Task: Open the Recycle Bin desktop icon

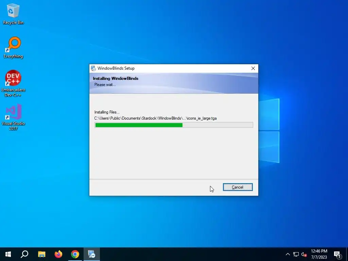Action: coord(13,14)
